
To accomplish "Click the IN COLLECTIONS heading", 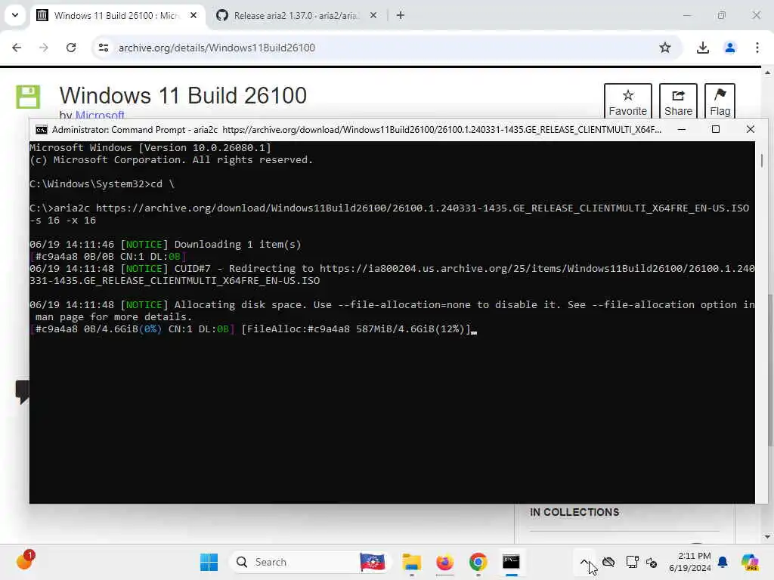I will (x=574, y=512).
